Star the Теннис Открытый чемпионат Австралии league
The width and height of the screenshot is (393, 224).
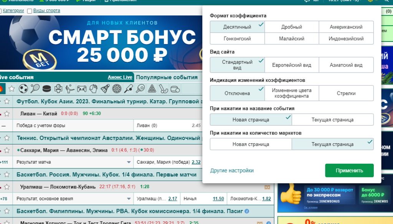7,138
